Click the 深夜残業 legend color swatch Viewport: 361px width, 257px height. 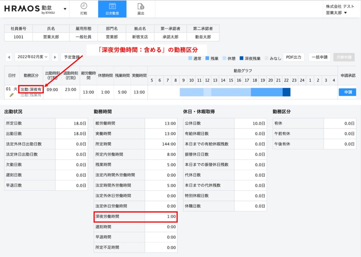(x=241, y=58)
